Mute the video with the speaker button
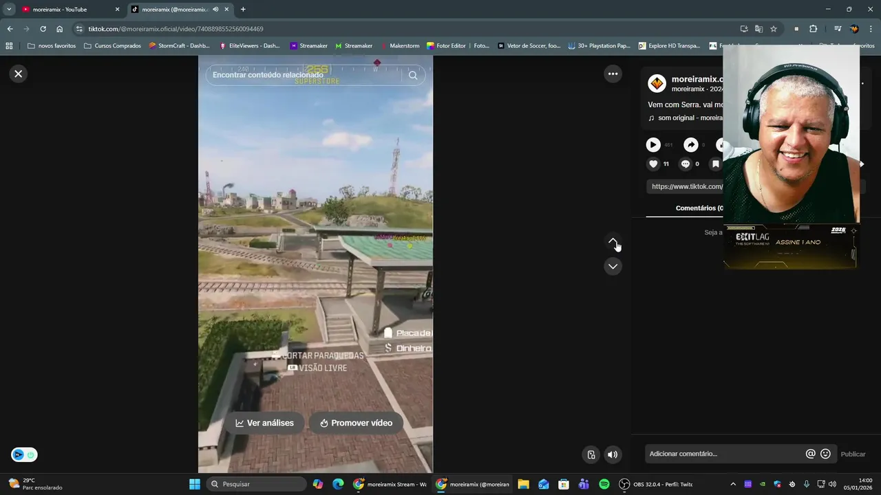The width and height of the screenshot is (881, 495). 613,454
